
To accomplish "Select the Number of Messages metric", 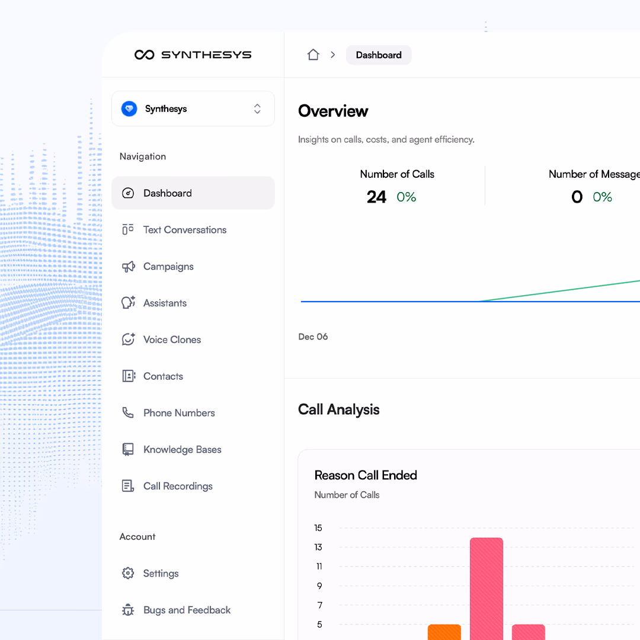I will click(594, 174).
